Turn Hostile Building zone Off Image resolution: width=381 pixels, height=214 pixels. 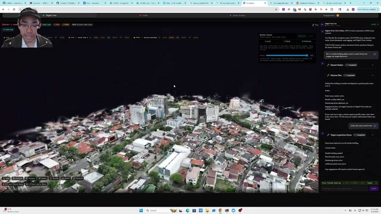pyautogui.click(x=190, y=38)
